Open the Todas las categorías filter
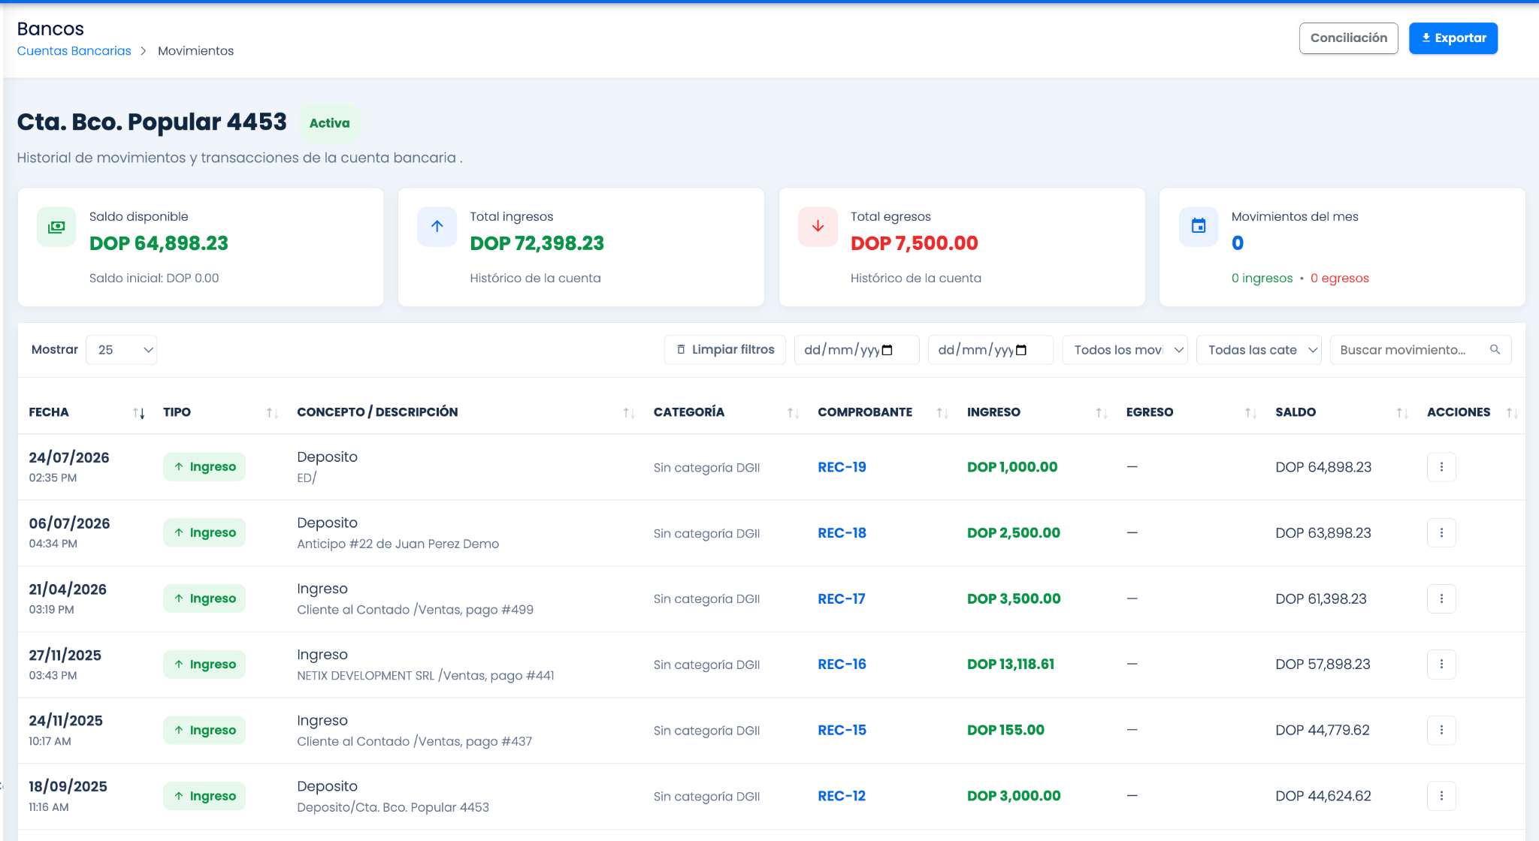This screenshot has height=841, width=1539. [1259, 350]
